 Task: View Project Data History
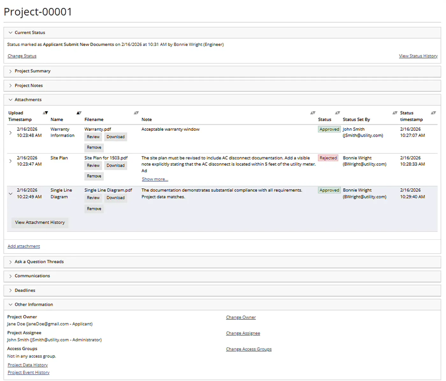[x=28, y=365]
